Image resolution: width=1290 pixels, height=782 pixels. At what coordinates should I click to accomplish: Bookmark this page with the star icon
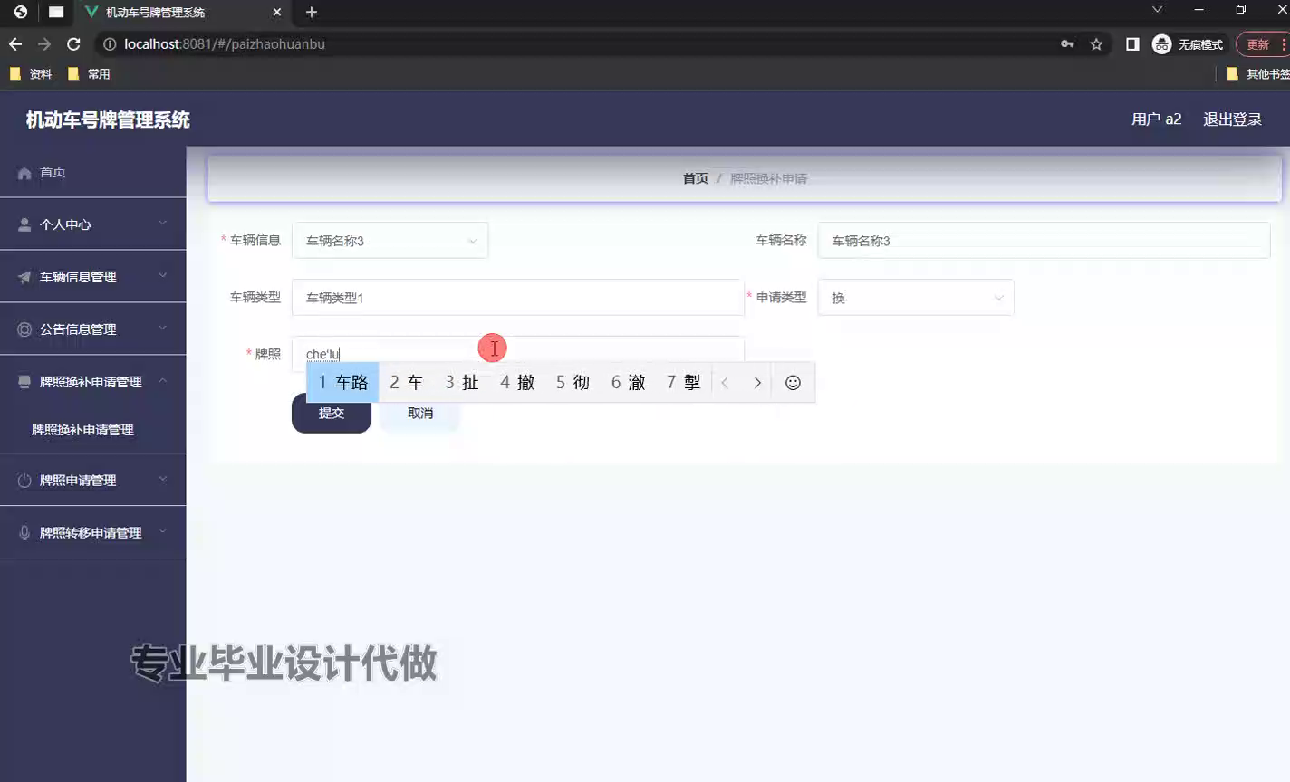coord(1096,43)
